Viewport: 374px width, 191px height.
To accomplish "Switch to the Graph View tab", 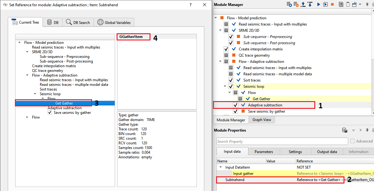I will [x=262, y=120].
